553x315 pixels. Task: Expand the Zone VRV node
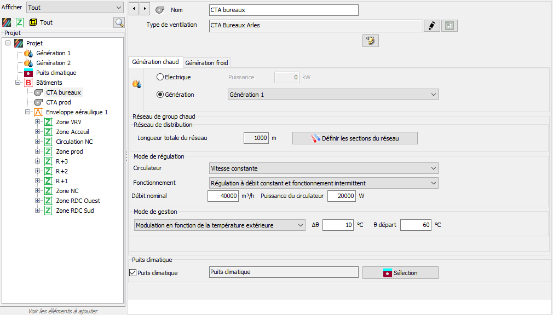click(x=37, y=122)
